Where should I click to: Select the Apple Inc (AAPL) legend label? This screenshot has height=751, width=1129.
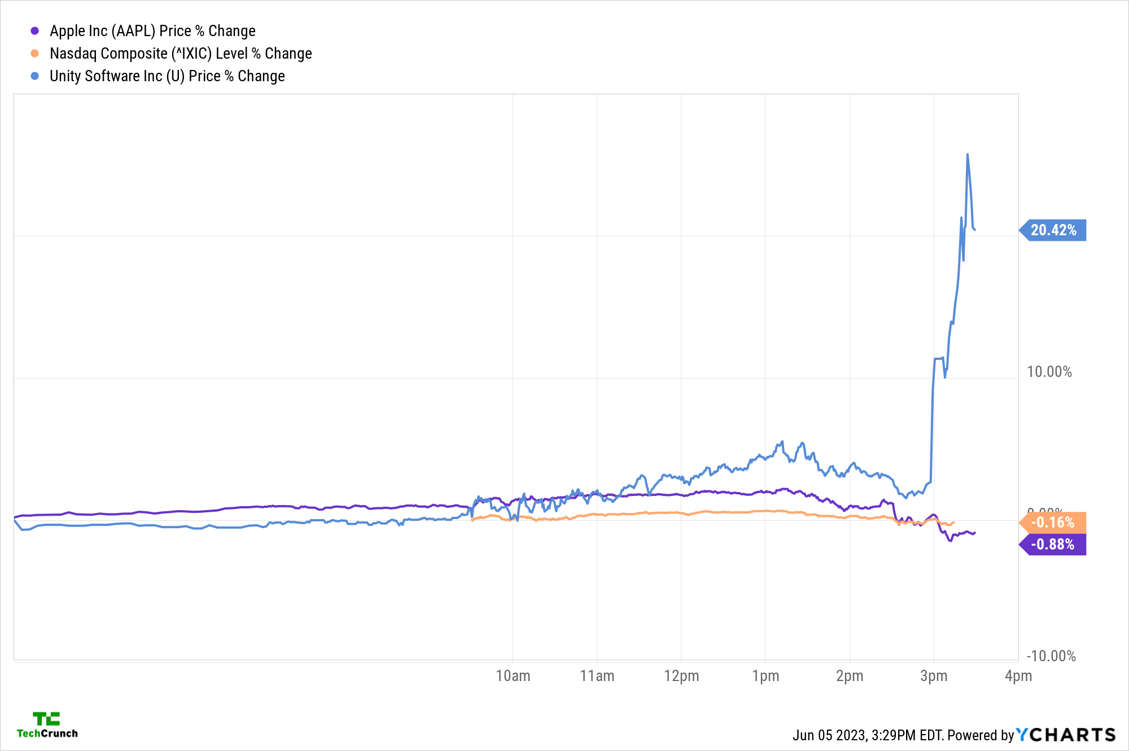(152, 31)
